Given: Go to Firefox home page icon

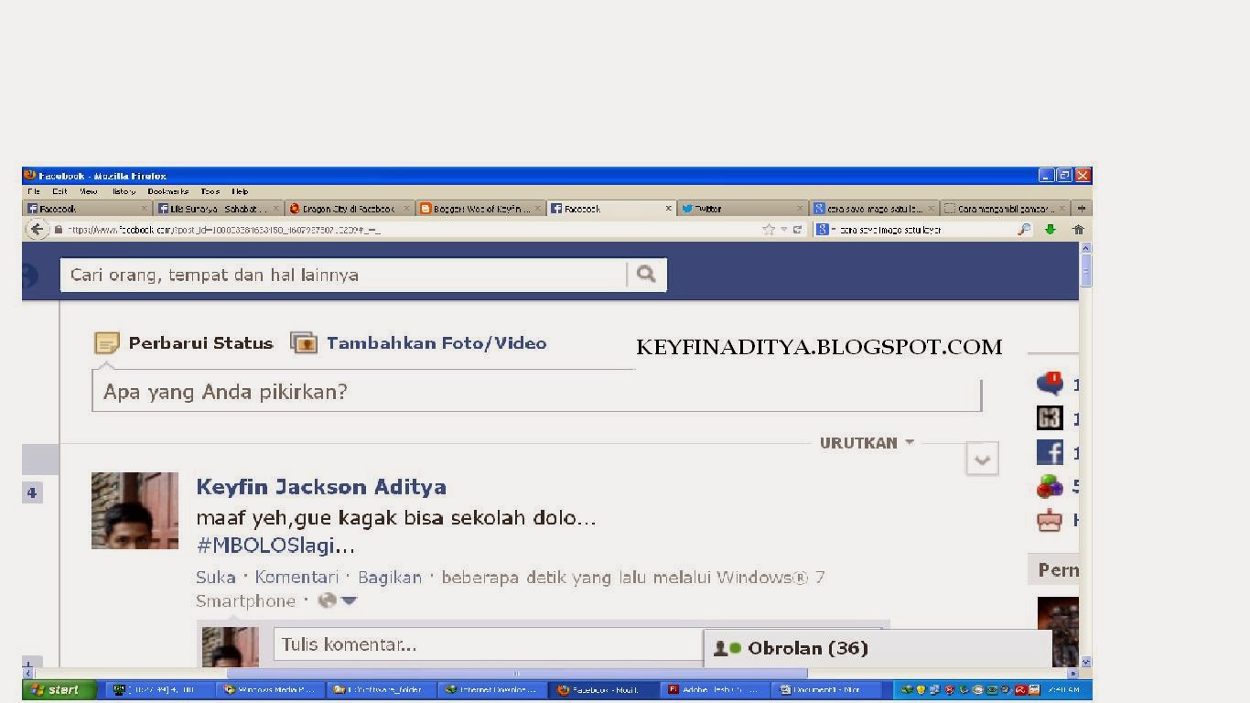Looking at the screenshot, I should point(1078,230).
